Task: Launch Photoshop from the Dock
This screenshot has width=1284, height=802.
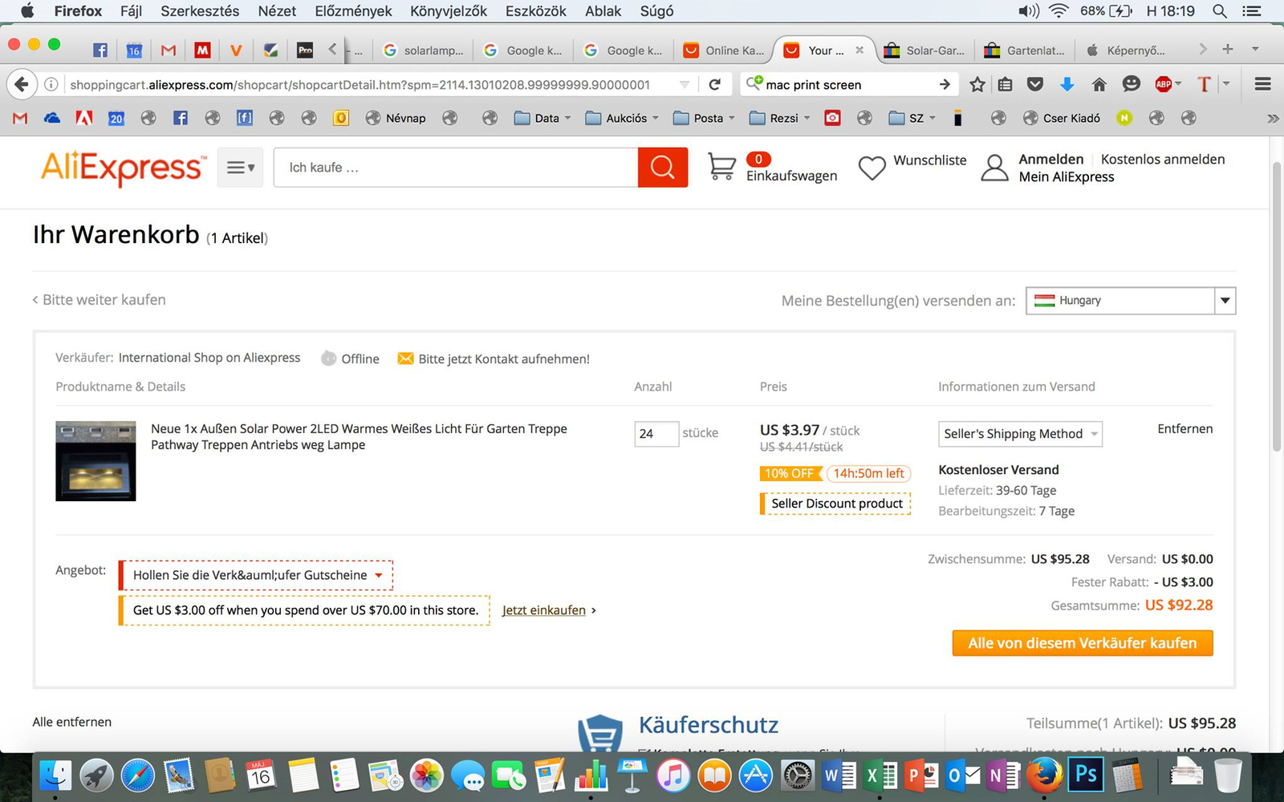Action: (1085, 775)
